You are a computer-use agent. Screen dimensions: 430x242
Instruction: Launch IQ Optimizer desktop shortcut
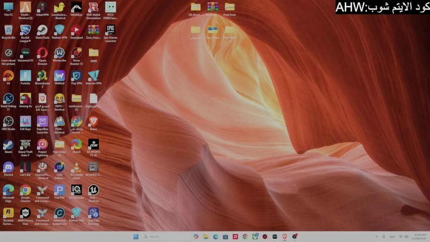(x=76, y=192)
